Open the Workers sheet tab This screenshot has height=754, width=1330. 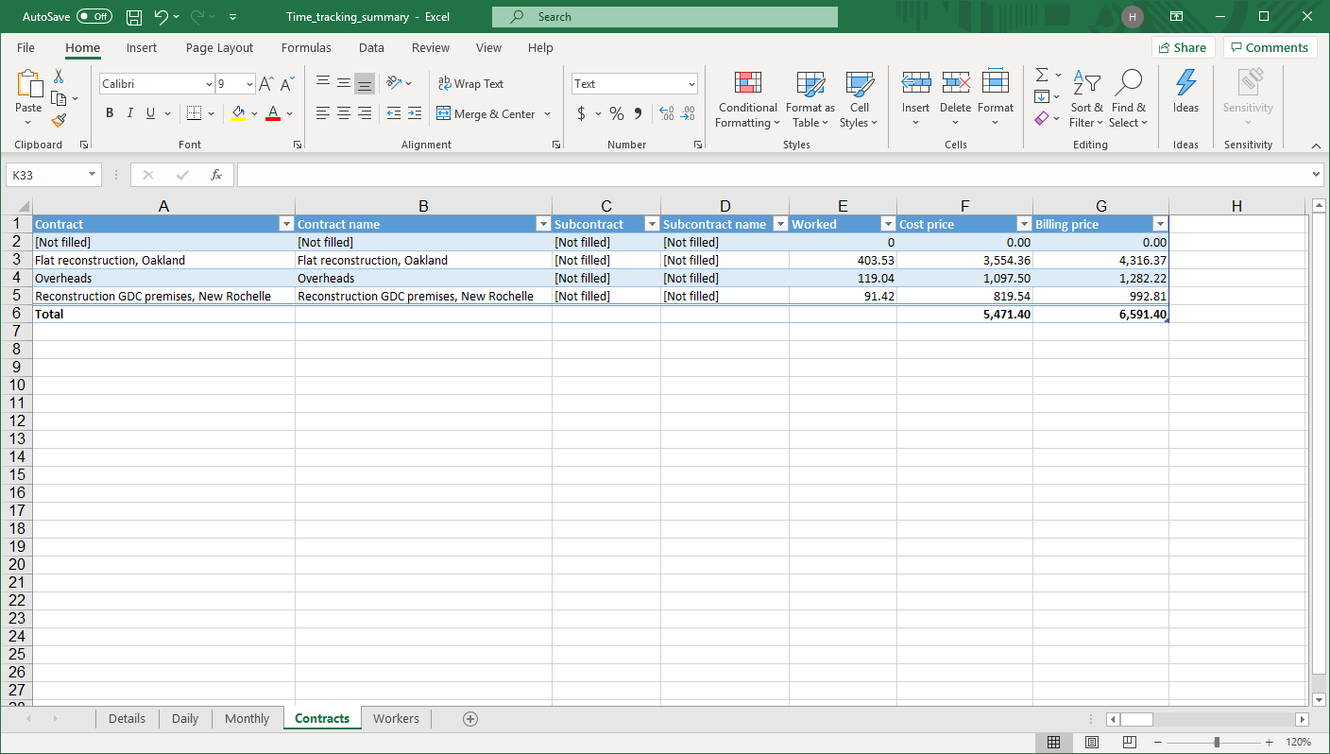(x=396, y=719)
